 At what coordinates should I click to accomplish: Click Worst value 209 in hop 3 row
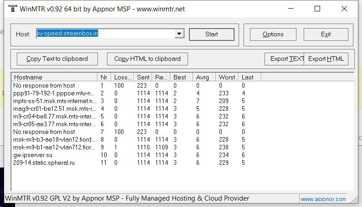[x=224, y=101]
